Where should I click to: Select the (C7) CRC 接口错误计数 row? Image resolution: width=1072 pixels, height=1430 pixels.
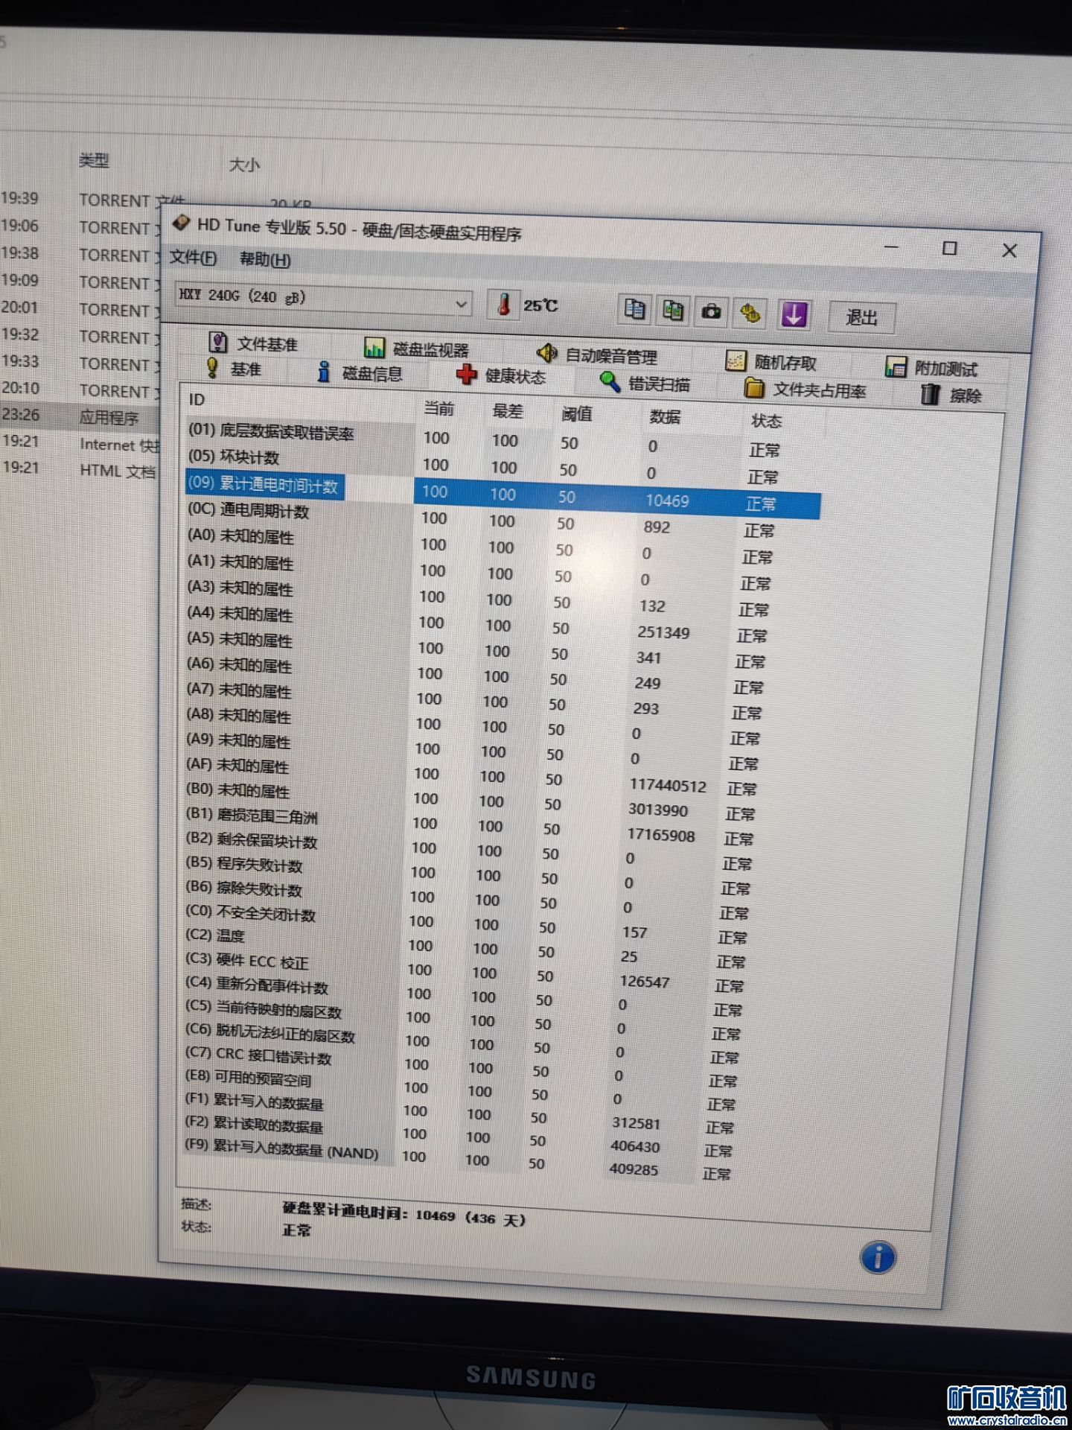click(462, 1067)
